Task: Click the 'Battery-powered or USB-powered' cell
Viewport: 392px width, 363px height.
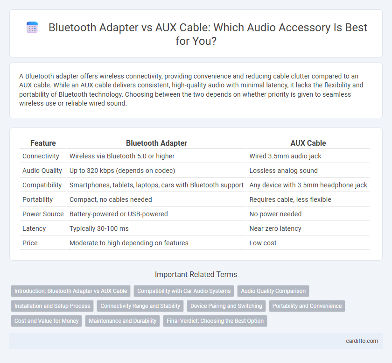Action: 156,214
